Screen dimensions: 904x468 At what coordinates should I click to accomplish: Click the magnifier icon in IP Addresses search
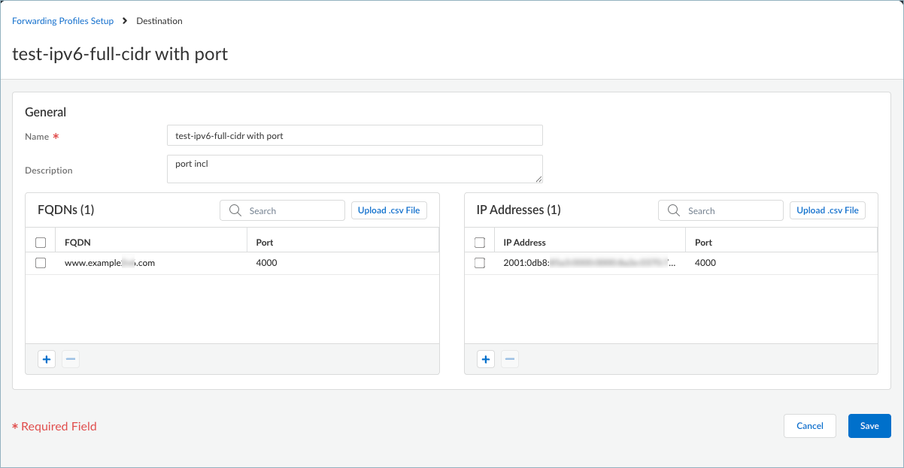tap(674, 210)
